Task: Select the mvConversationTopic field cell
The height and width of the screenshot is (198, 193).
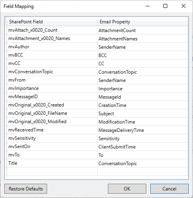Action: (x=52, y=72)
